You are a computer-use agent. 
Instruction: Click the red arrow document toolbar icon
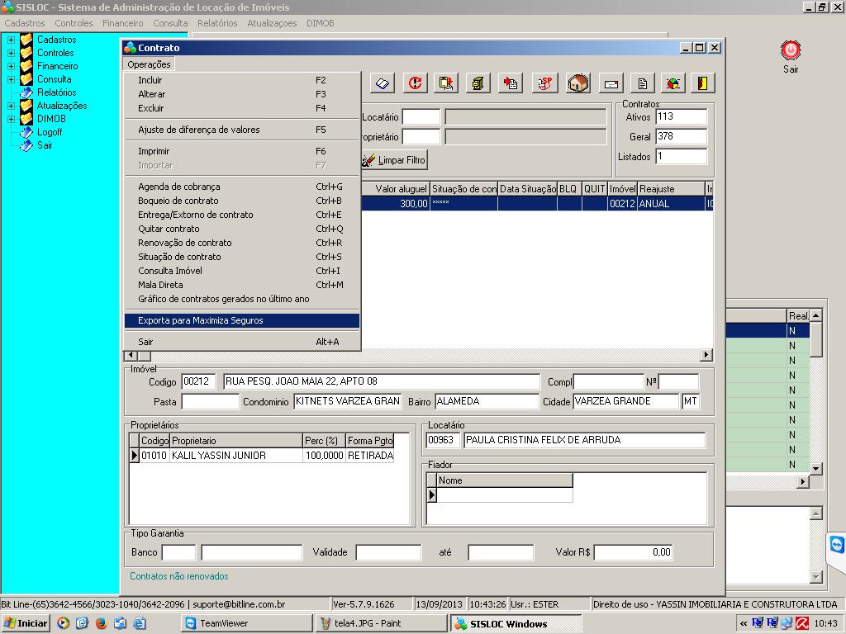[510, 83]
